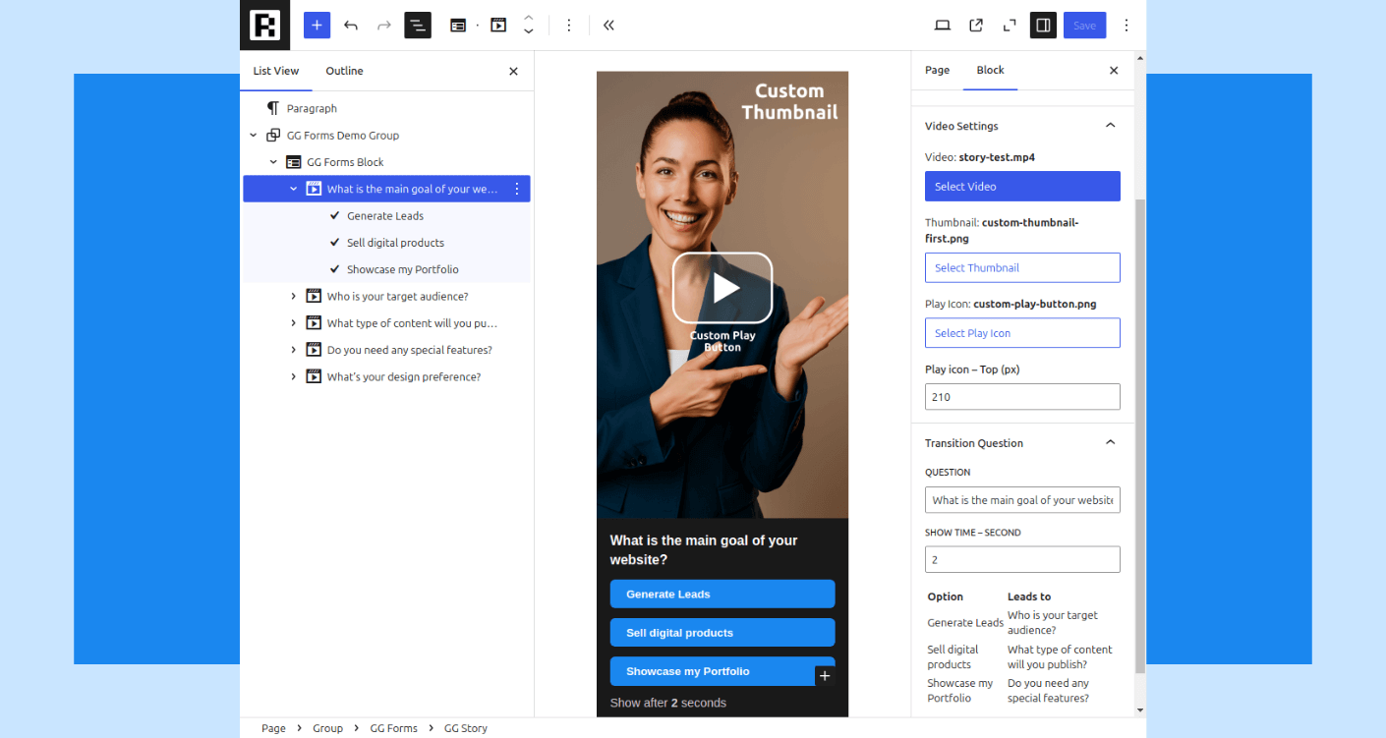The width and height of the screenshot is (1386, 738).
Task: Undo the last change
Action: (x=351, y=26)
